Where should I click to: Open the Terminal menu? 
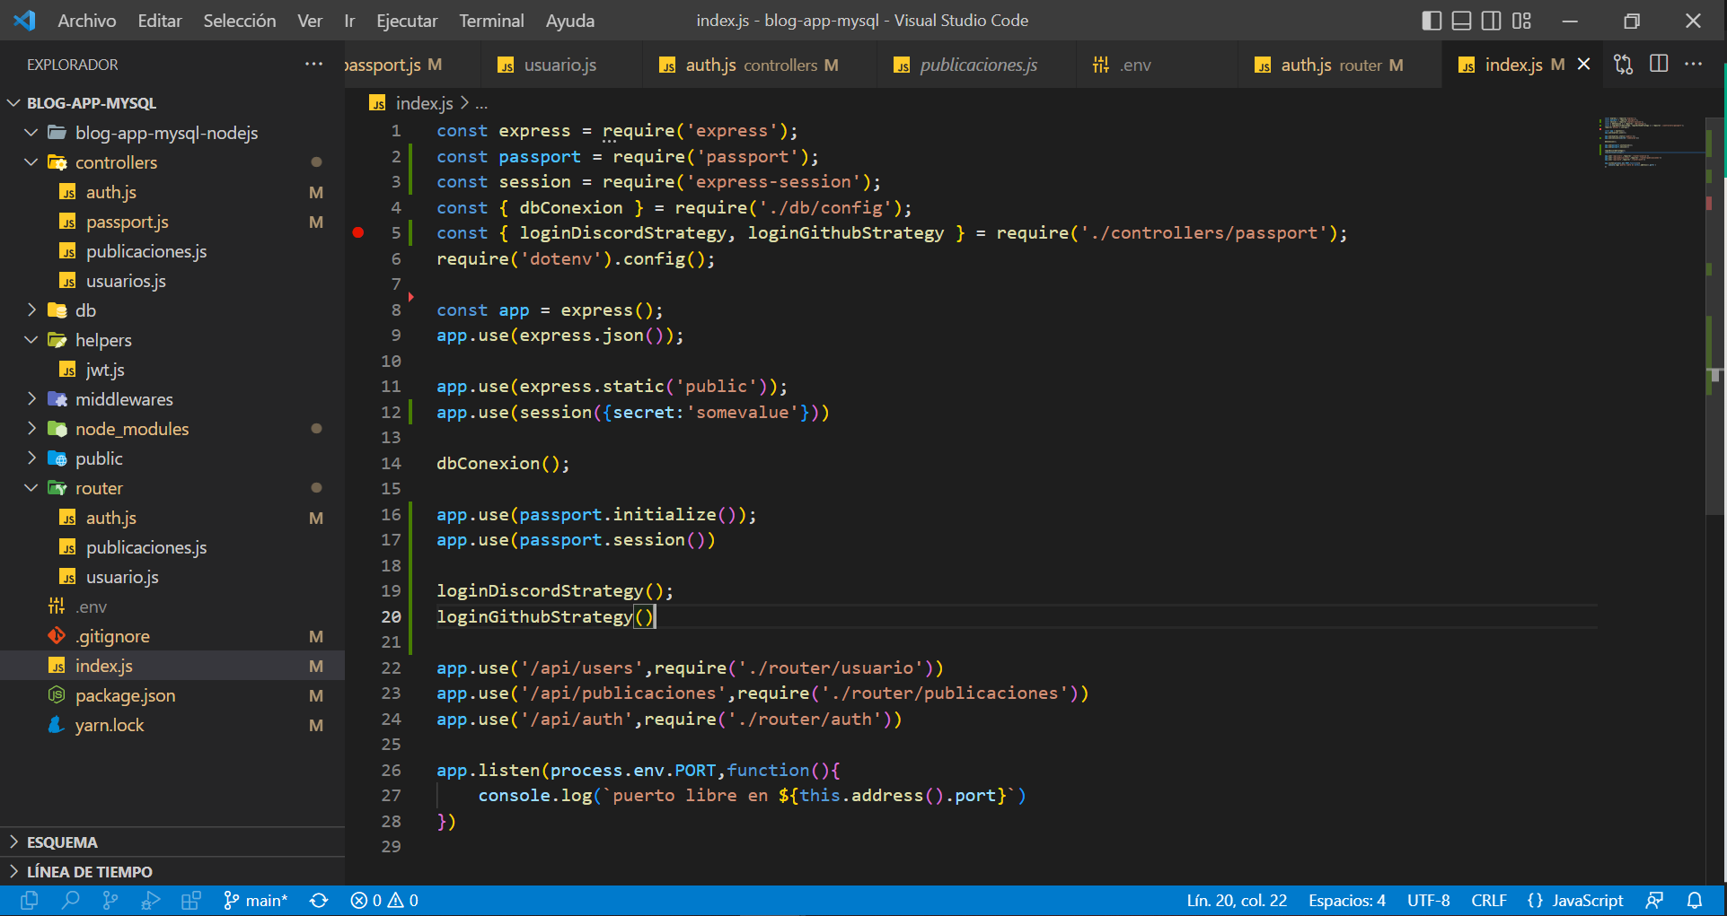click(x=491, y=21)
